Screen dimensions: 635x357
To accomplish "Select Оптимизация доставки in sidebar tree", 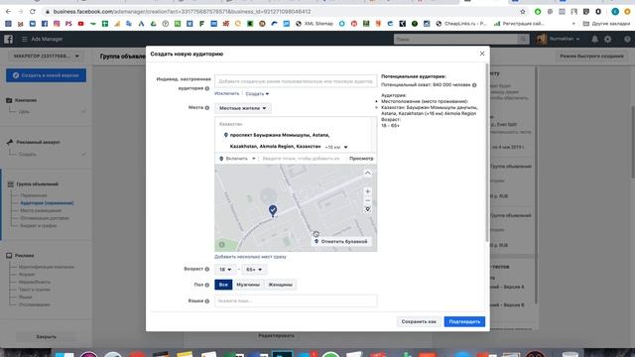I will (x=44, y=218).
